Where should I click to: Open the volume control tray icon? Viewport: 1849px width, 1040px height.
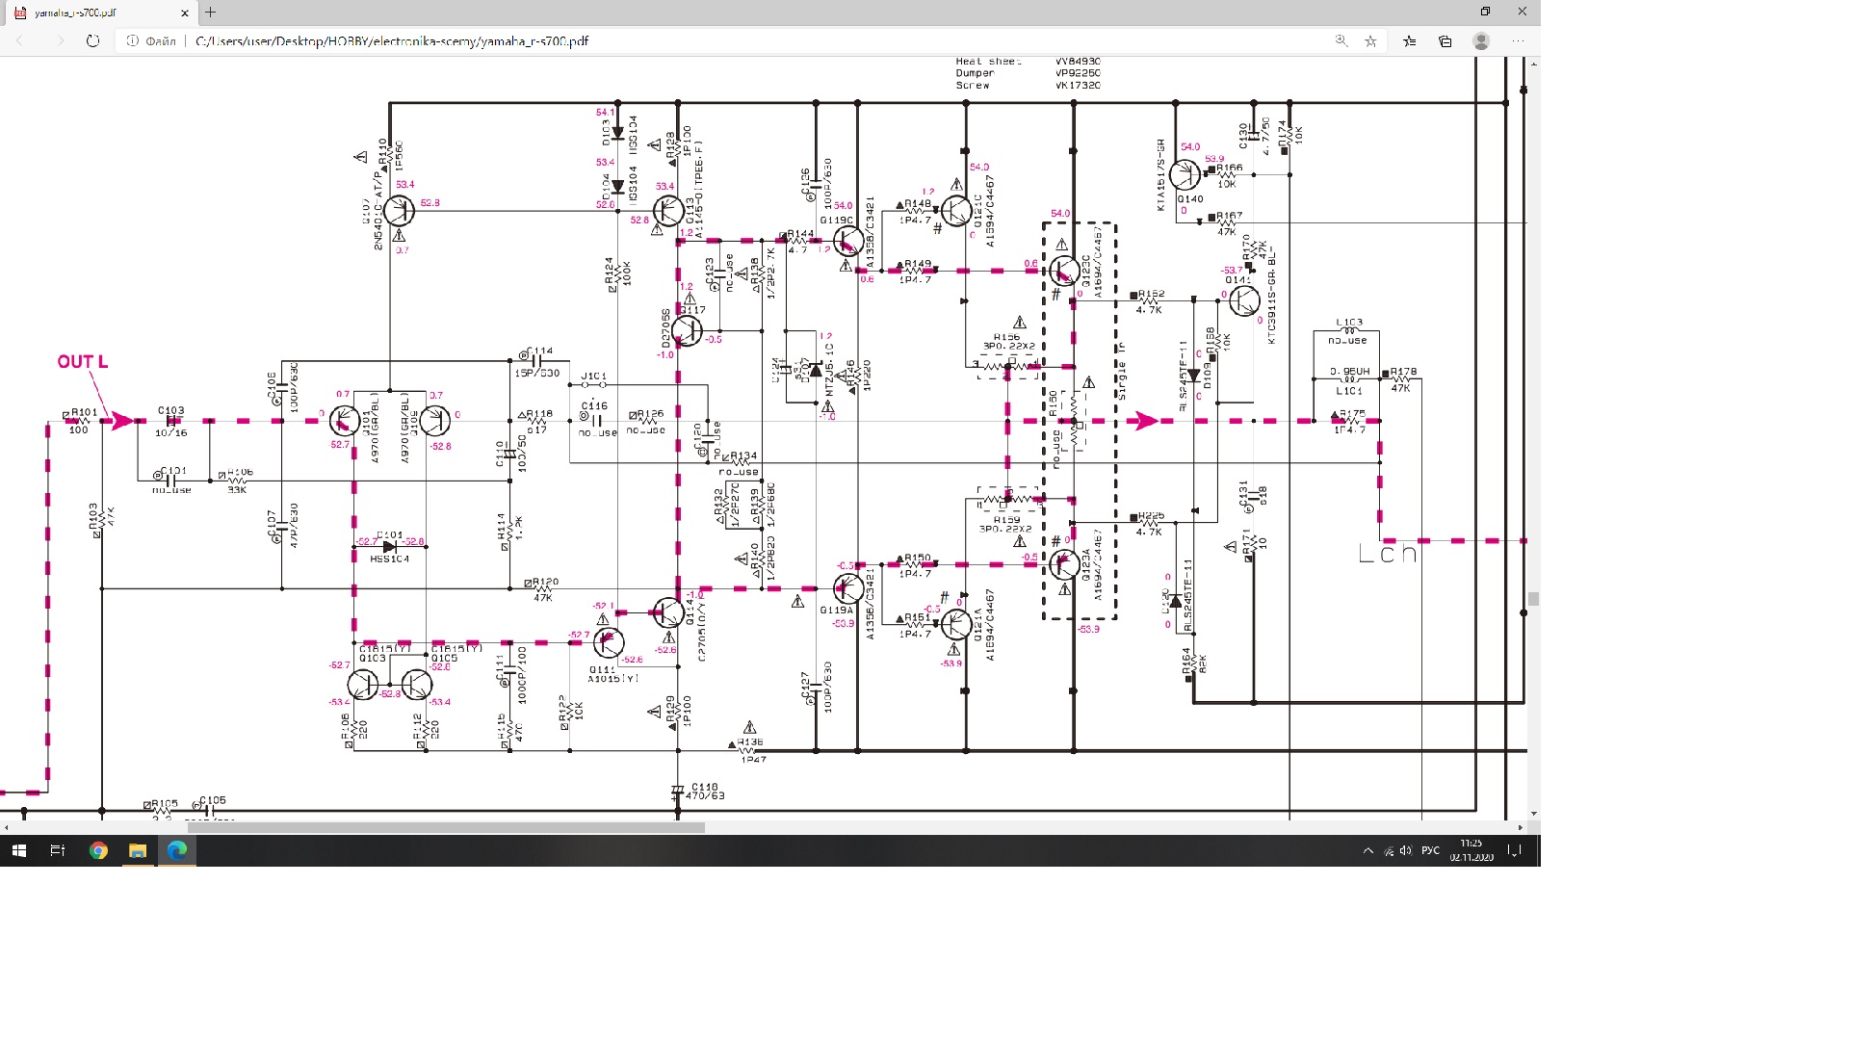click(1406, 850)
